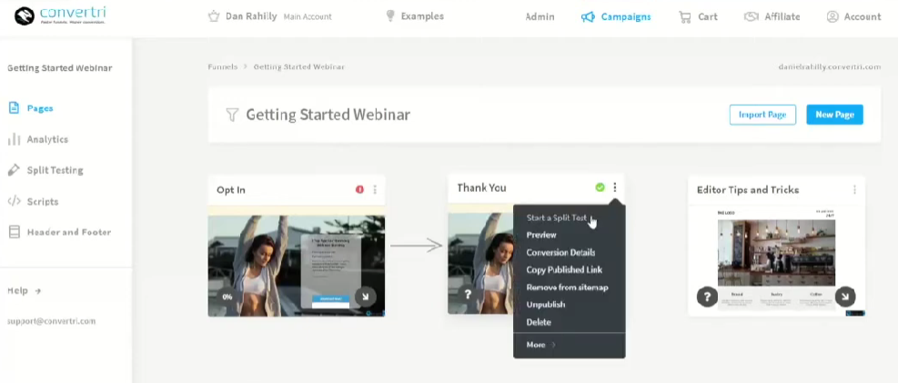Open the Affiliate icon in the top bar
This screenshot has width=898, height=383.
[x=752, y=16]
